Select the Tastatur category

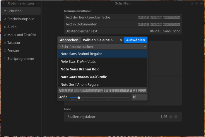click(21, 43)
